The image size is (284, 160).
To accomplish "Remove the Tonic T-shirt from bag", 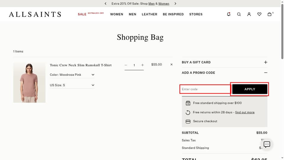I will coord(171,64).
